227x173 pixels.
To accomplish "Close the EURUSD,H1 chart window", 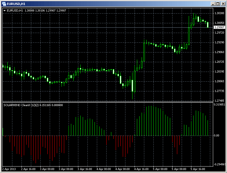I will tap(223, 4).
